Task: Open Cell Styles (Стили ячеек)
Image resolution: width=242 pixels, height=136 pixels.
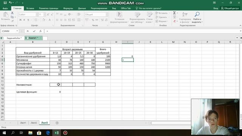Action: pyautogui.click(x=149, y=17)
